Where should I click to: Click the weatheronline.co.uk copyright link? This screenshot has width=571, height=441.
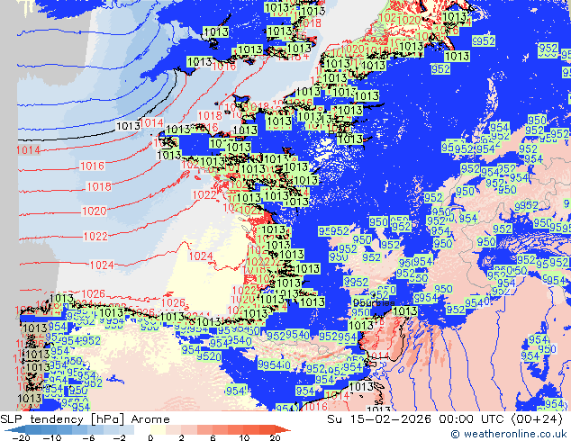click(x=509, y=434)
